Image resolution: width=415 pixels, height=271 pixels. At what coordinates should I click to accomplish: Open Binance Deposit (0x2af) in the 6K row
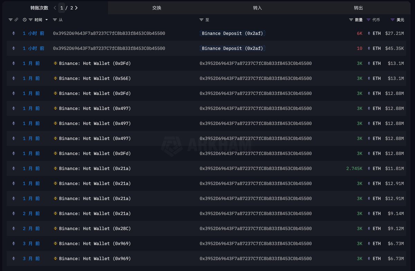click(x=233, y=33)
